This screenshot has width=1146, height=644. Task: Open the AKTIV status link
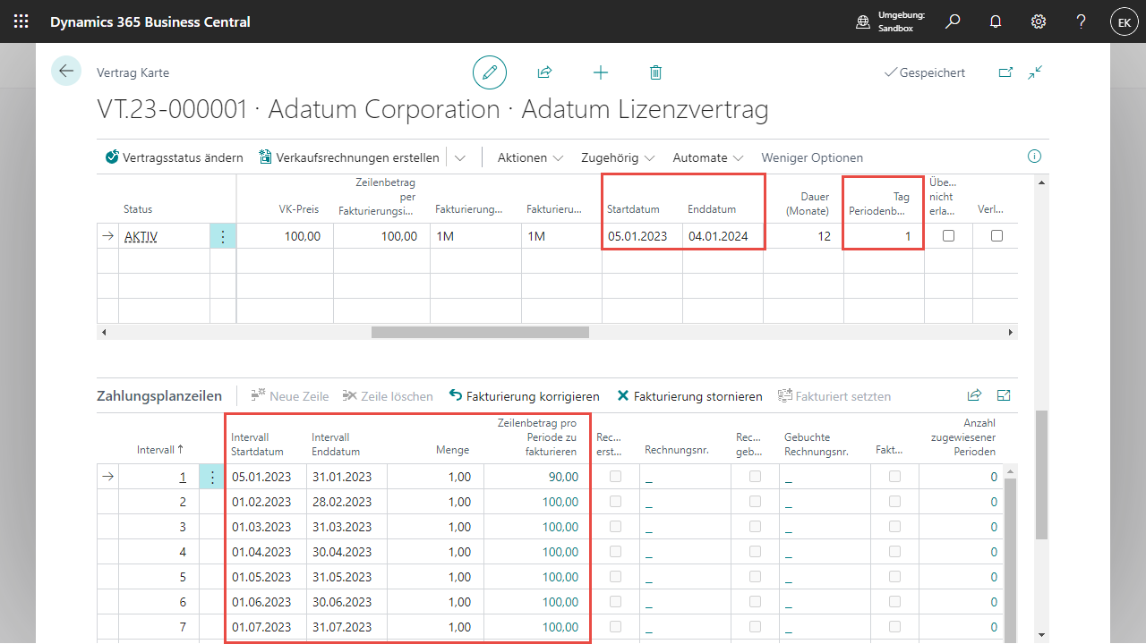(x=141, y=237)
